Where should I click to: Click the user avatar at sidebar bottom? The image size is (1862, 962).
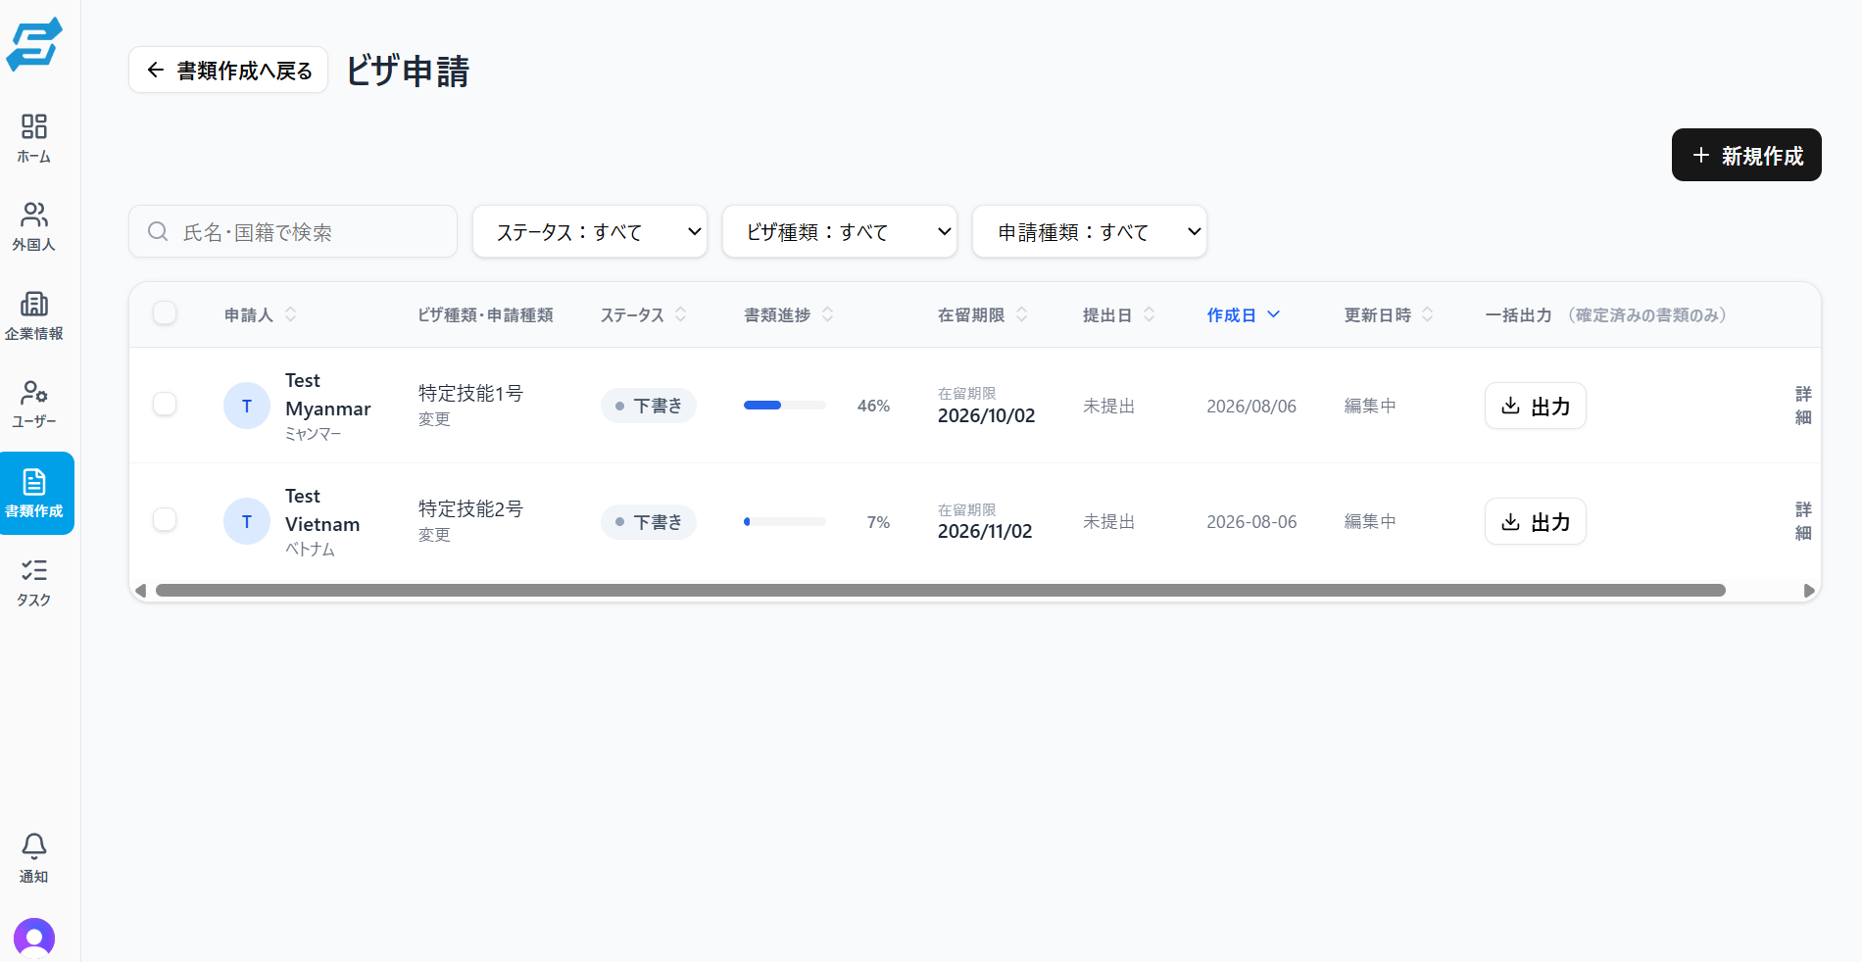(x=34, y=938)
